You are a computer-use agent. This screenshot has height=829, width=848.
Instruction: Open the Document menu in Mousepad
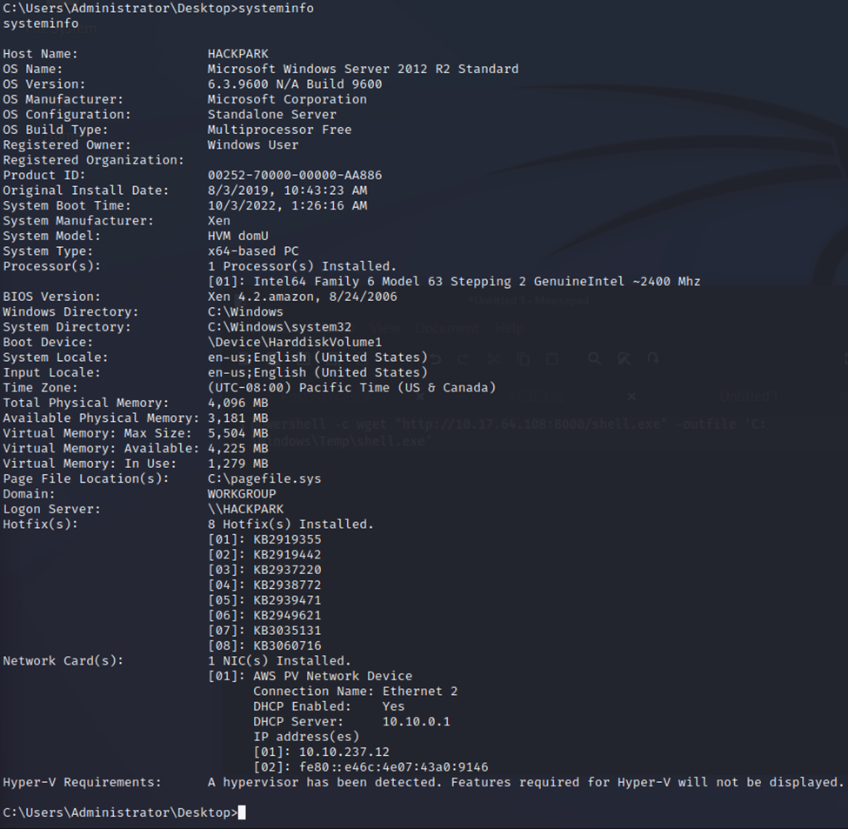(x=446, y=329)
